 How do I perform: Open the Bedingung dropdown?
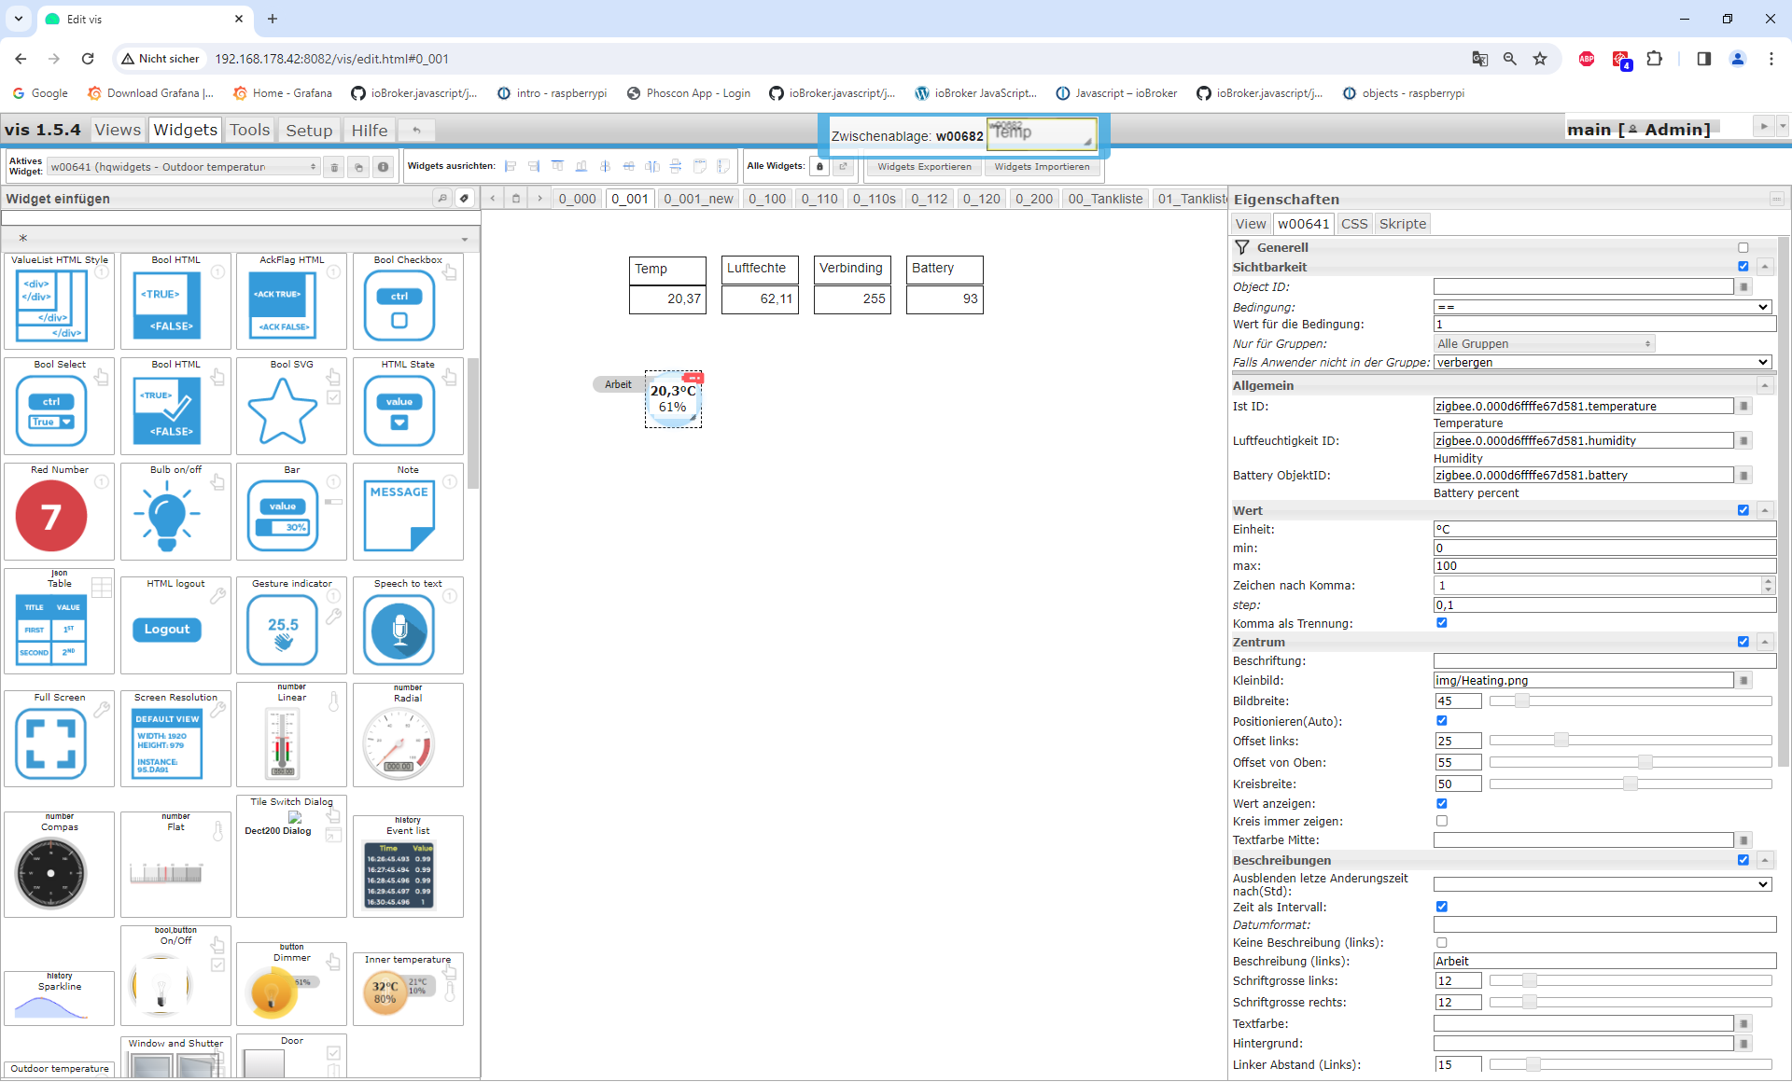1603,307
